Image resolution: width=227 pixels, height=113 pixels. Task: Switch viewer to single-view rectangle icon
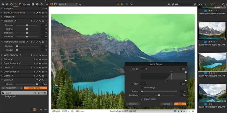tap(55, 4)
